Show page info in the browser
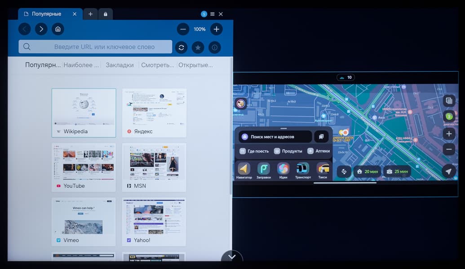This screenshot has height=269, width=465. click(x=214, y=48)
